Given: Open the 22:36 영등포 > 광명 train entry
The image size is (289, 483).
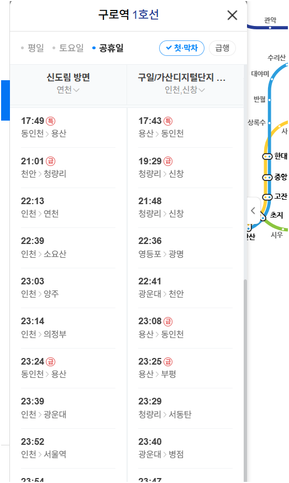Looking at the screenshot, I should point(185,248).
